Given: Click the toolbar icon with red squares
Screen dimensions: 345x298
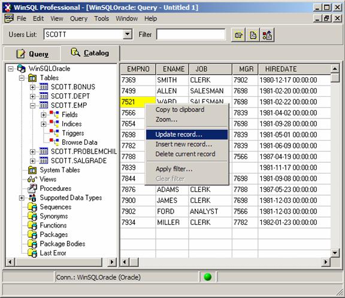Looking at the screenshot, I should point(267,35).
